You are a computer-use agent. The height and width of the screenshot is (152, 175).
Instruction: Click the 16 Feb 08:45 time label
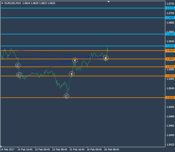coord(112,150)
